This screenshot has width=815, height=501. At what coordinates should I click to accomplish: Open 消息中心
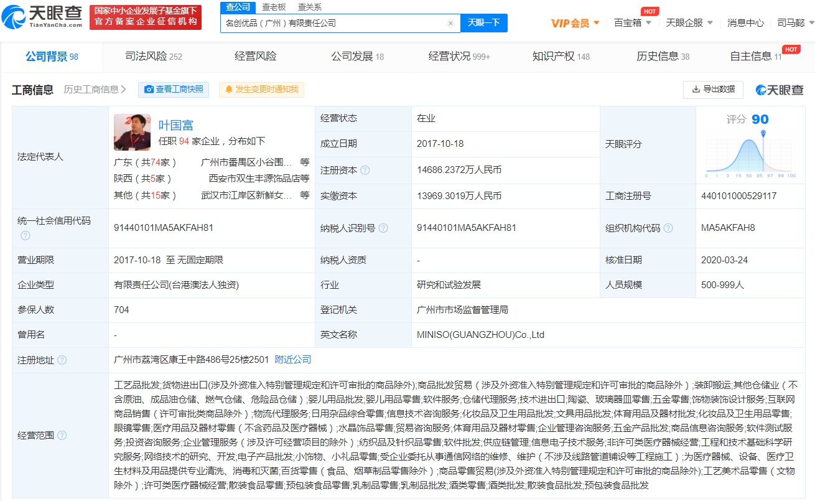point(745,23)
